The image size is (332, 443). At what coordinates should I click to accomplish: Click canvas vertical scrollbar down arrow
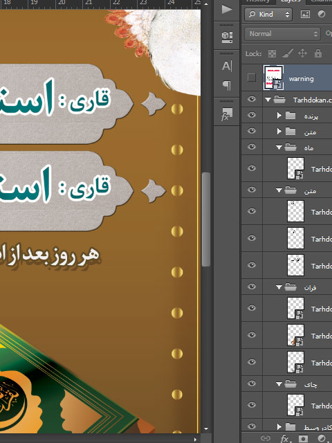tap(206, 428)
